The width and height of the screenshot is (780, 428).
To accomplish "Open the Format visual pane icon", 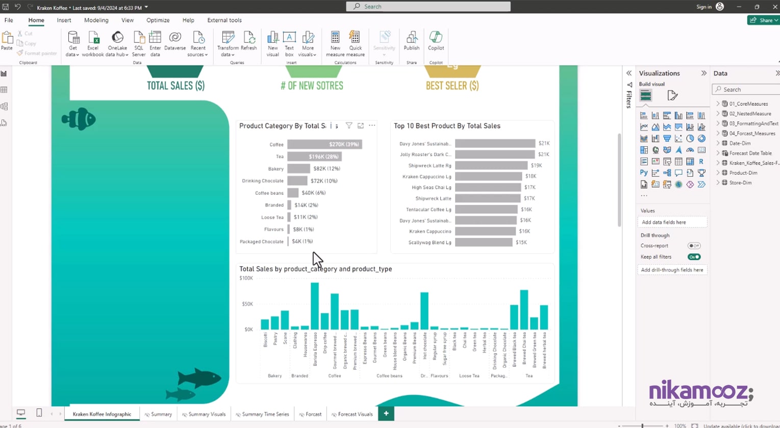I will [672, 95].
